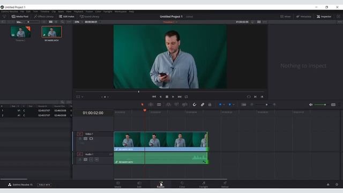The image size is (343, 193).
Task: Click the zoom-out minus beside zoom slider
Action: coord(252,105)
